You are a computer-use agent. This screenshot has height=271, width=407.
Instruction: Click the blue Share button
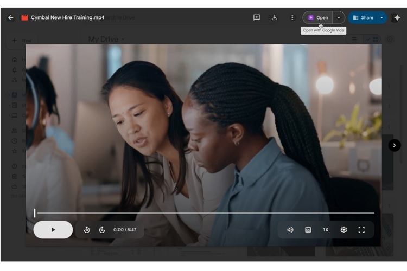[363, 17]
